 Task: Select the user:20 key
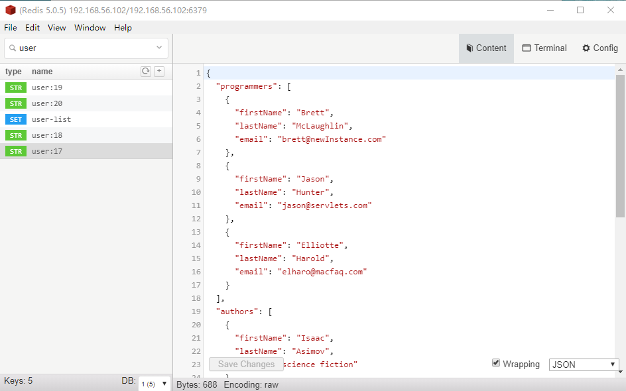pos(86,103)
